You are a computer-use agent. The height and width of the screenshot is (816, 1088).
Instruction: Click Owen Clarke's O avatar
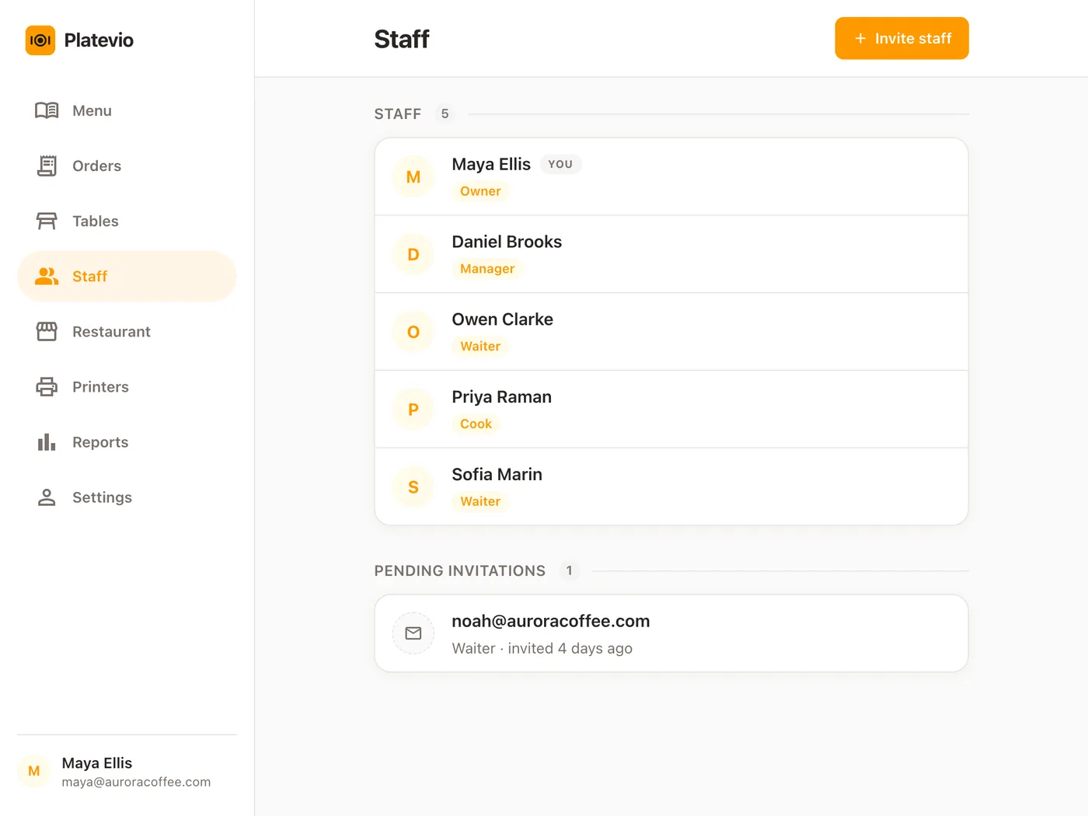pyautogui.click(x=413, y=332)
